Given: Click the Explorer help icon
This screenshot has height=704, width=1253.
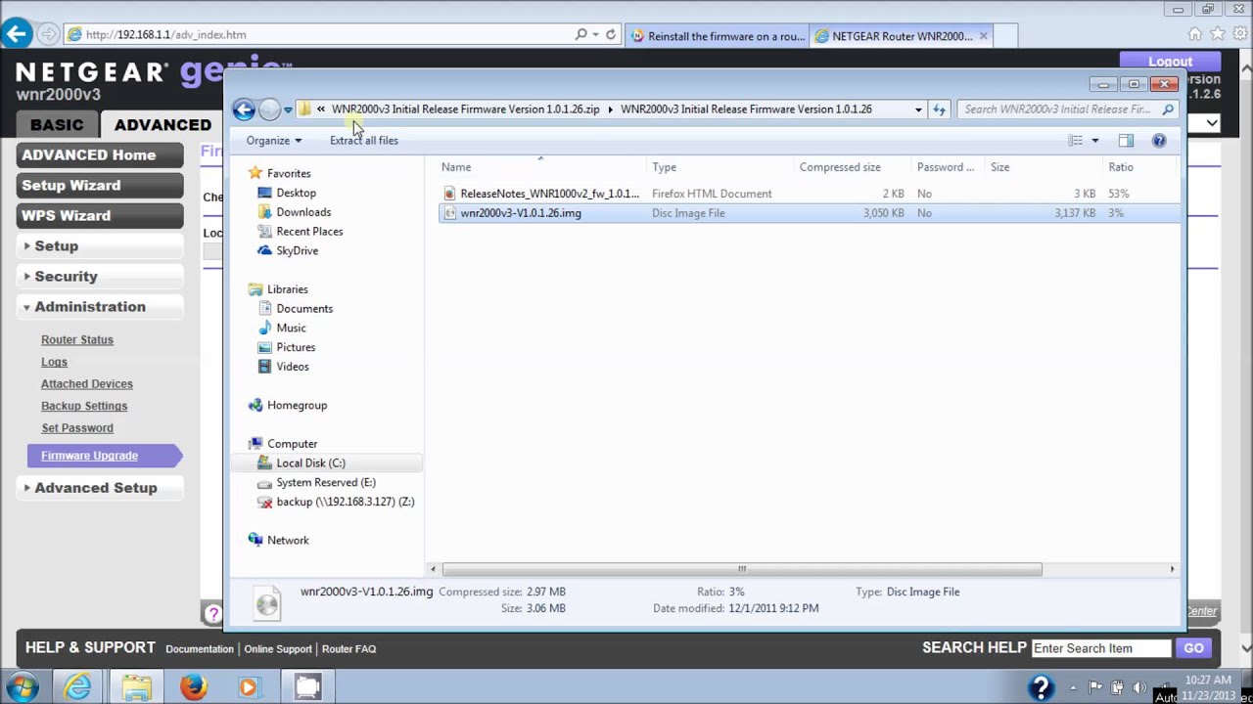Looking at the screenshot, I should [1159, 141].
